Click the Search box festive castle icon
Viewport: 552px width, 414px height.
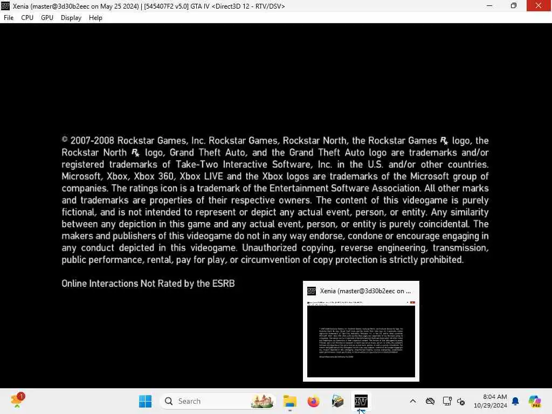click(x=262, y=401)
